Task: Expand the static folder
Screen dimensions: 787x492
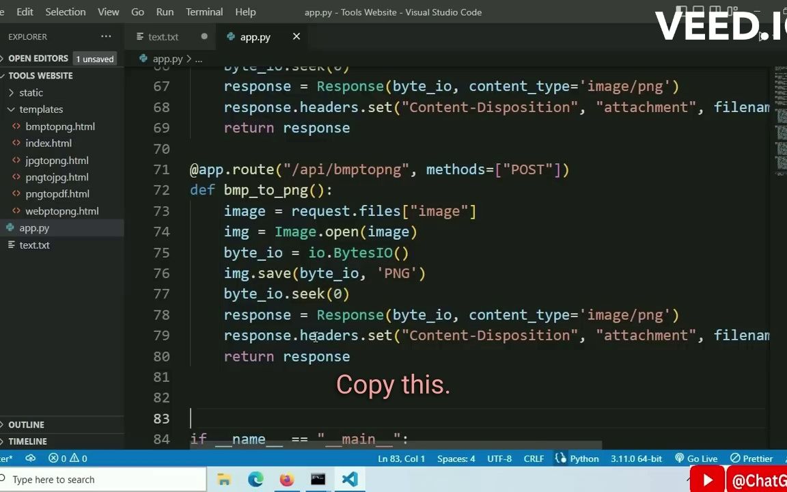Action: click(31, 93)
